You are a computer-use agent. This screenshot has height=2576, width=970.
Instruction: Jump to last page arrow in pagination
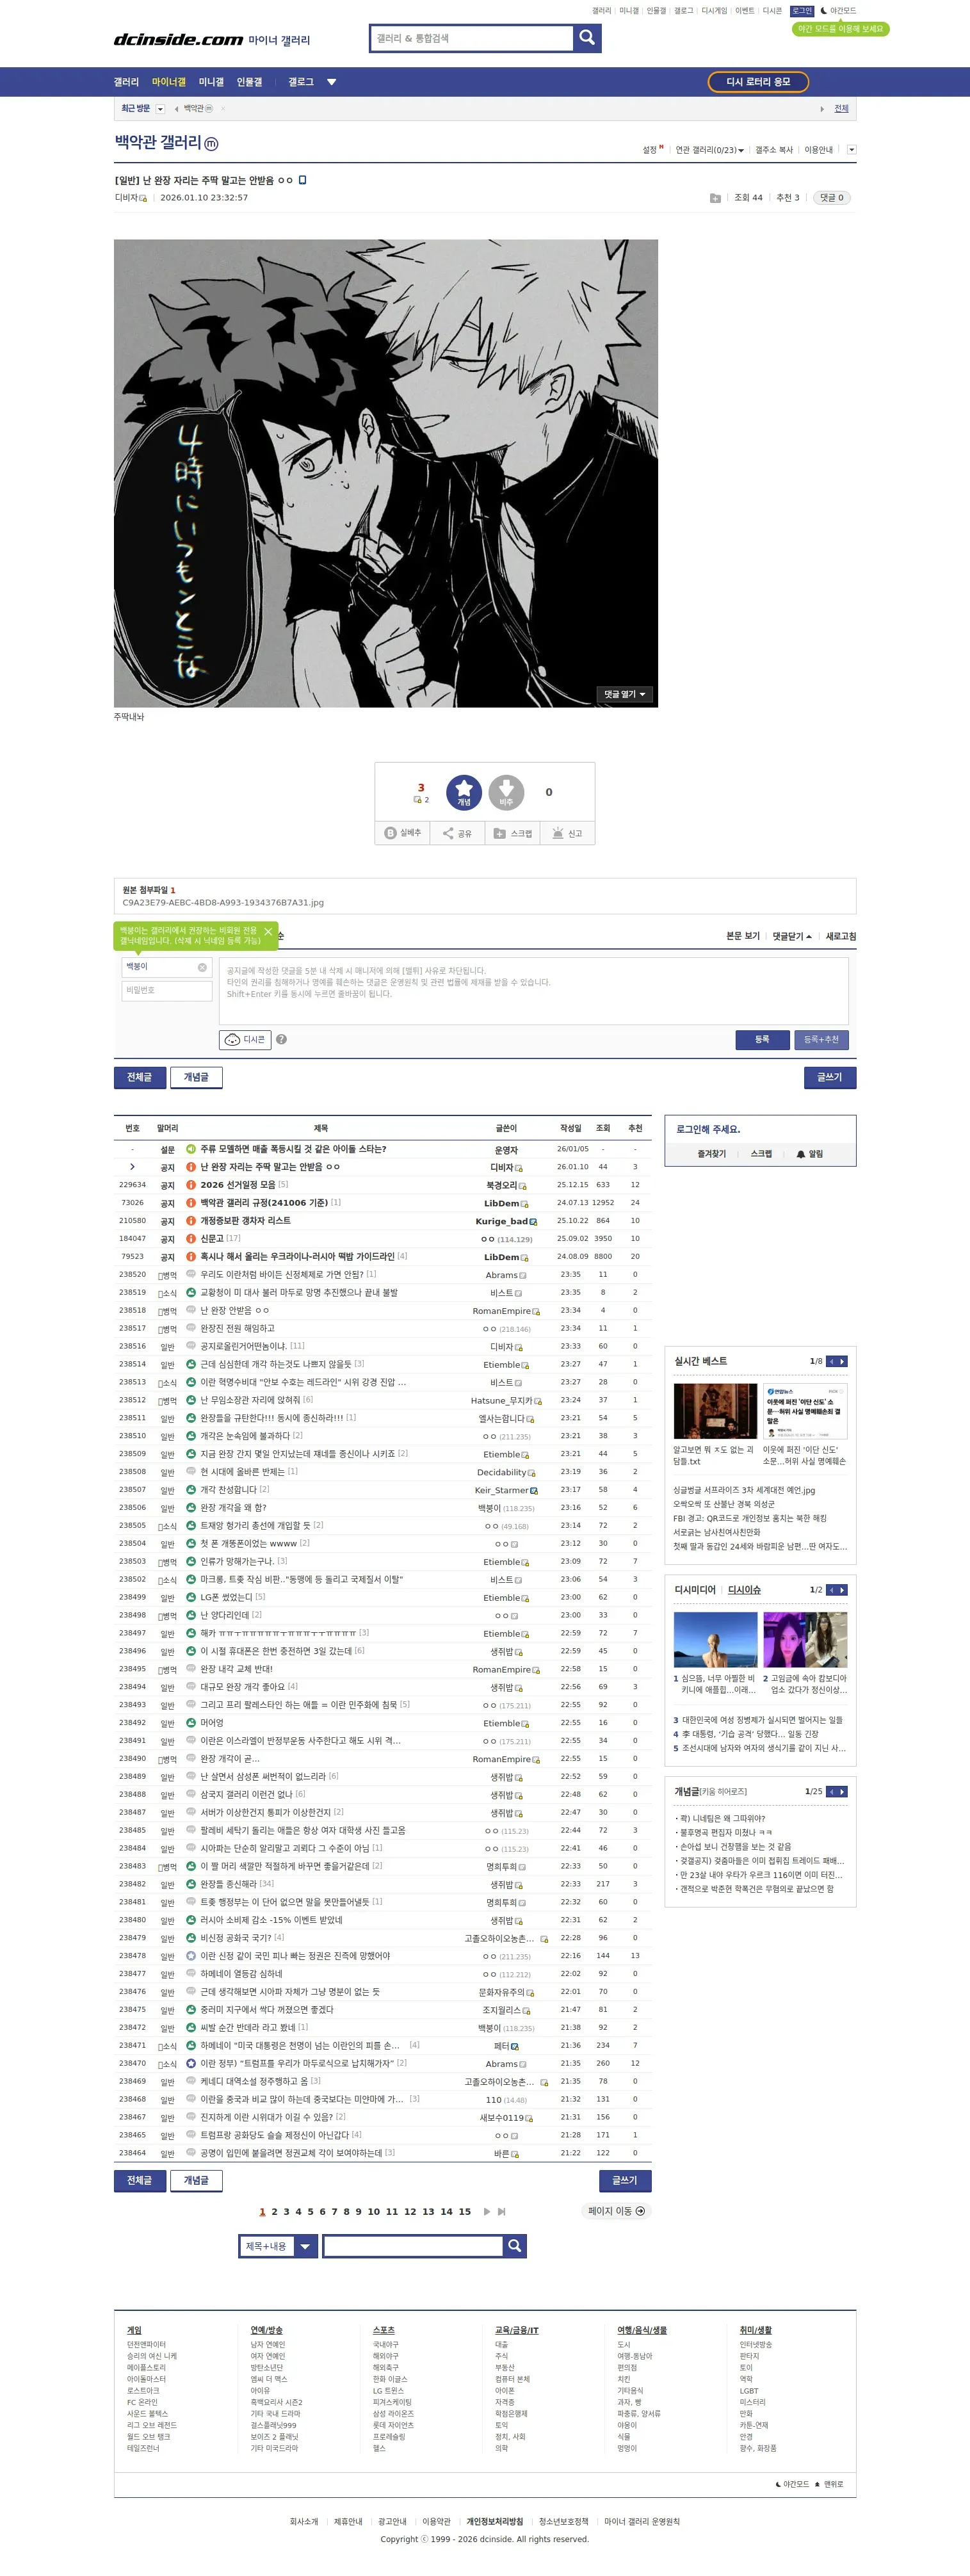(x=502, y=2211)
